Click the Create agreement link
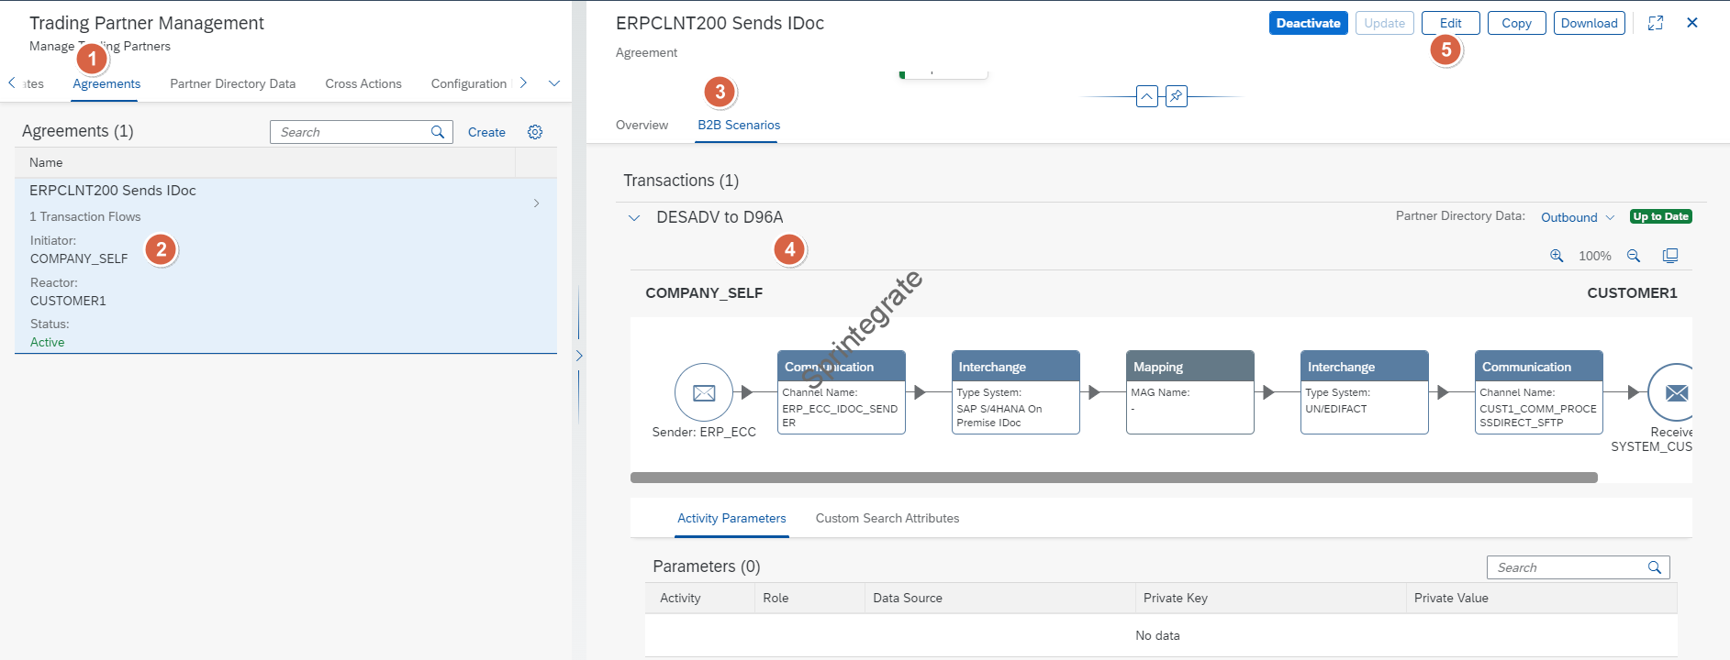 pos(486,132)
